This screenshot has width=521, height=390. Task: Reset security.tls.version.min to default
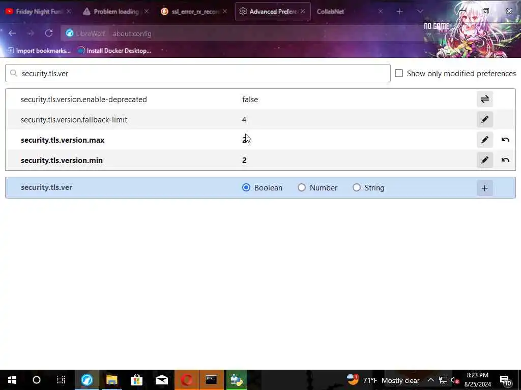(505, 160)
